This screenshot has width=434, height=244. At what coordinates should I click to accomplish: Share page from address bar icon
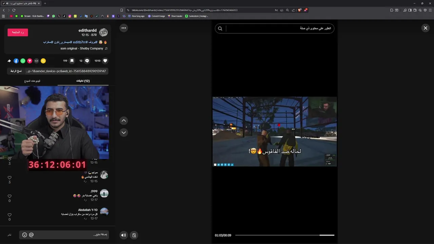tap(293, 10)
